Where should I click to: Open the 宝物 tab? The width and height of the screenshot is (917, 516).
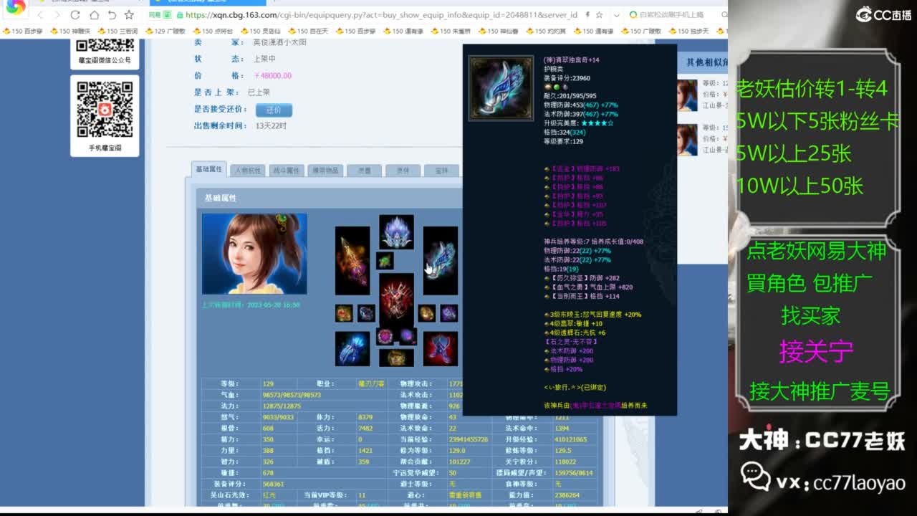pyautogui.click(x=441, y=171)
